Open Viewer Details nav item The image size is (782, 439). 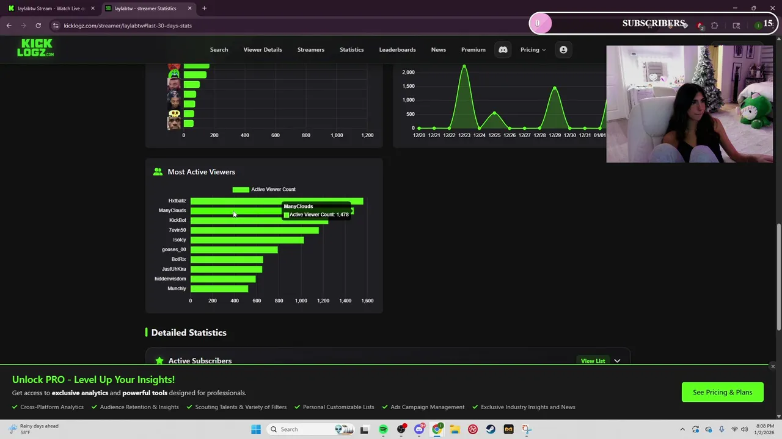click(x=263, y=50)
